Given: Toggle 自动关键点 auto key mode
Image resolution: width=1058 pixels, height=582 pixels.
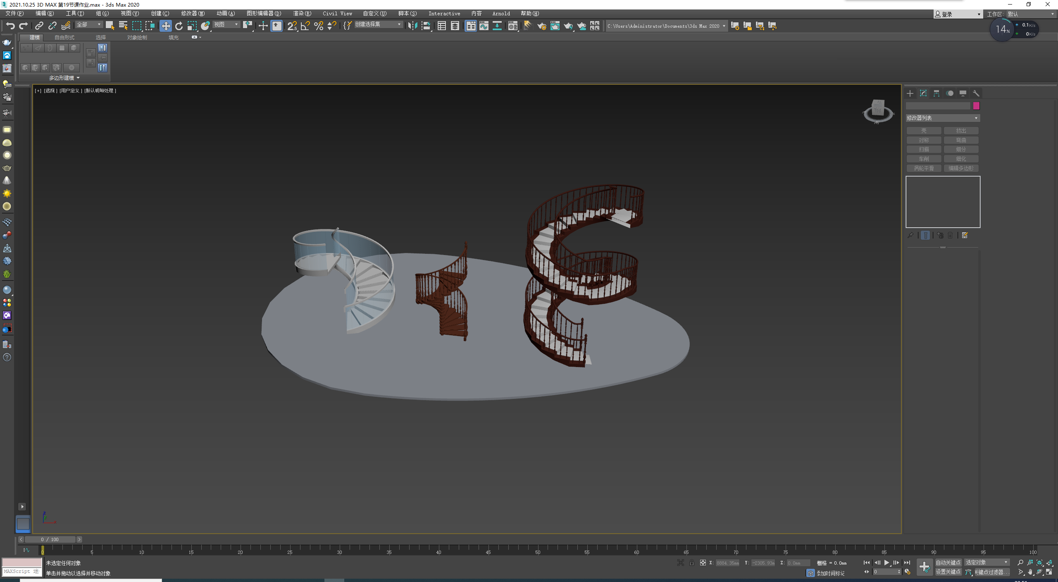Looking at the screenshot, I should (x=948, y=563).
